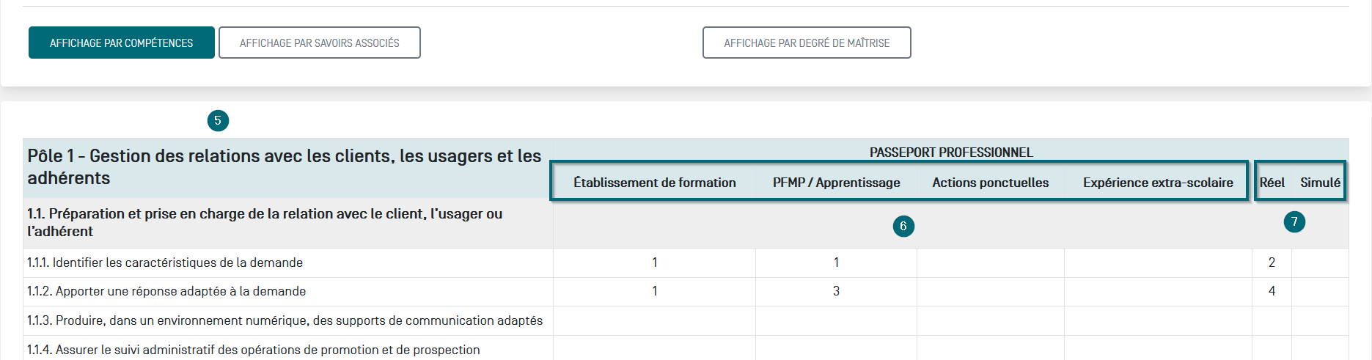Screen dimensions: 1372x360
Task: Select the Établissement de formation column header
Action: [x=654, y=183]
